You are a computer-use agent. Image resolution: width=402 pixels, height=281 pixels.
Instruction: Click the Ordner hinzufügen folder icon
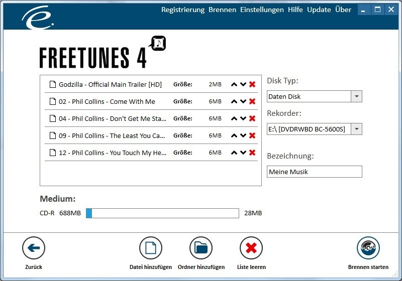click(x=201, y=248)
